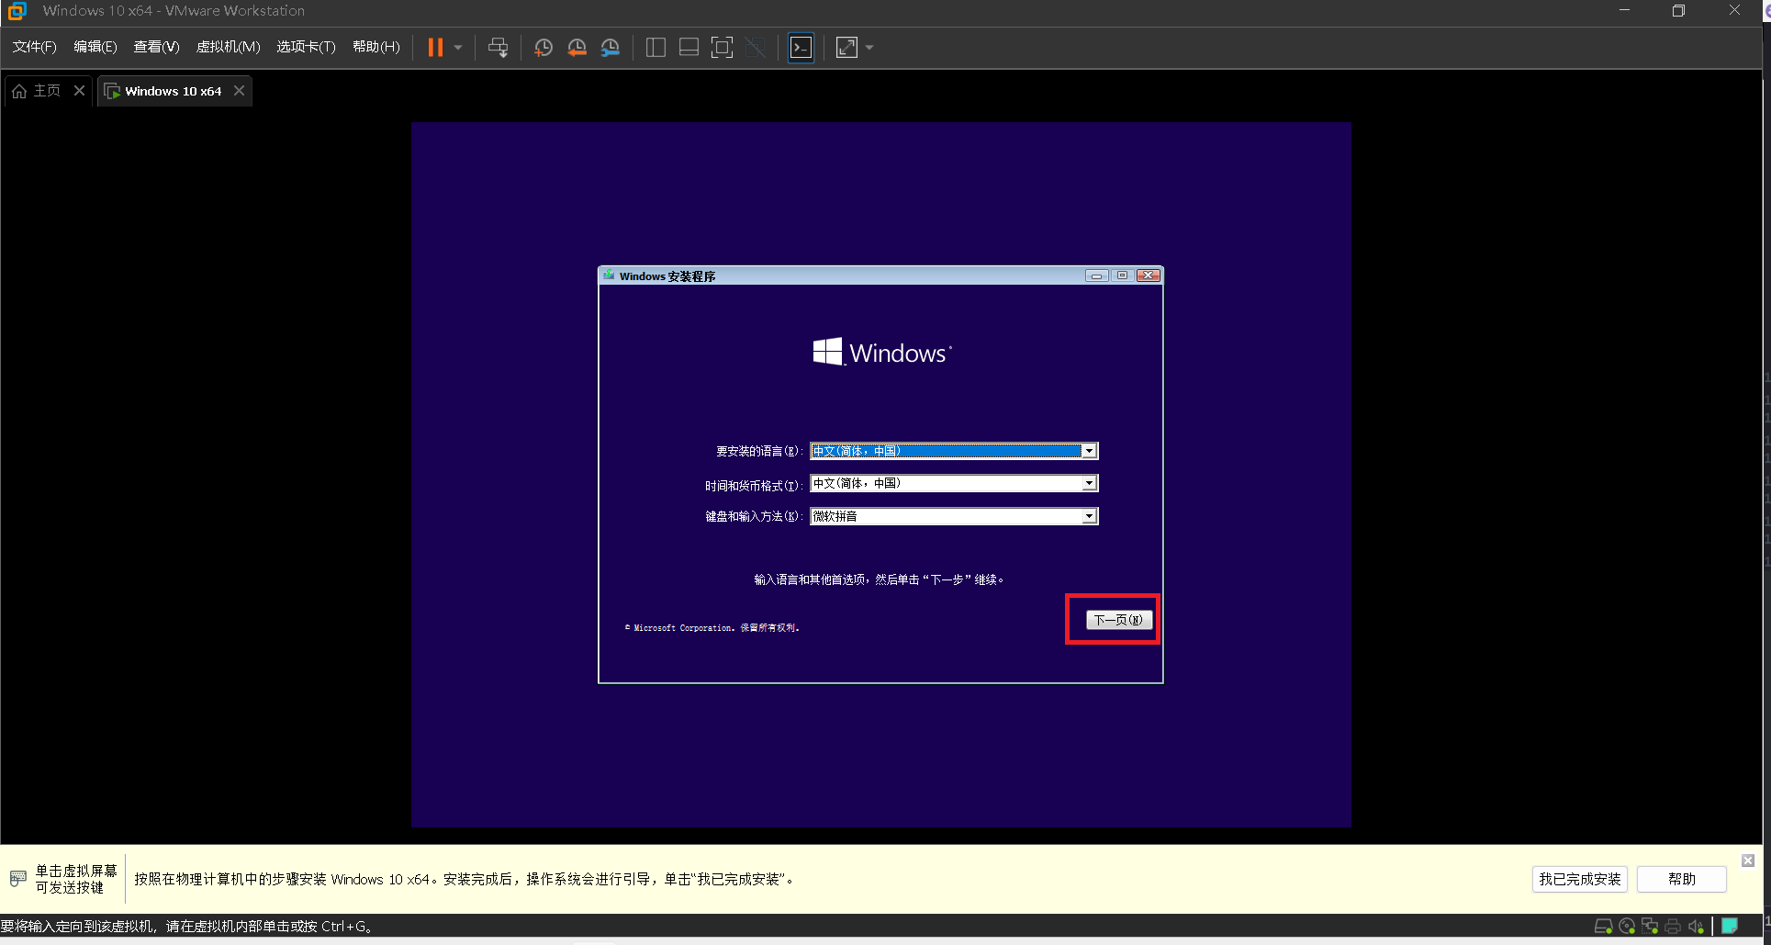Open the snapshot manager wrench-clock icon
The height and width of the screenshot is (945, 1771).
click(611, 47)
